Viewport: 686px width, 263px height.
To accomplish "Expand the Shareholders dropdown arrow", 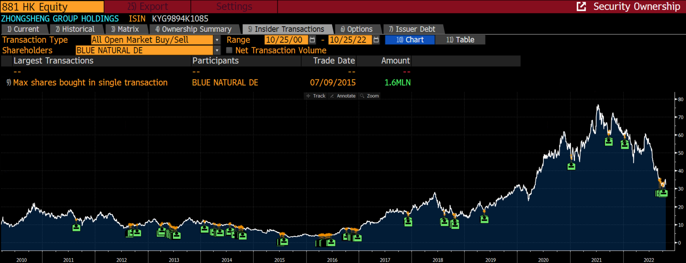I will (x=217, y=51).
